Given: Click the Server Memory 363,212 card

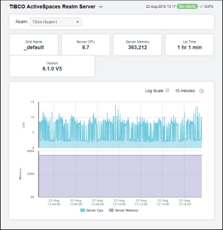Looking at the screenshot, I should pyautogui.click(x=138, y=45).
